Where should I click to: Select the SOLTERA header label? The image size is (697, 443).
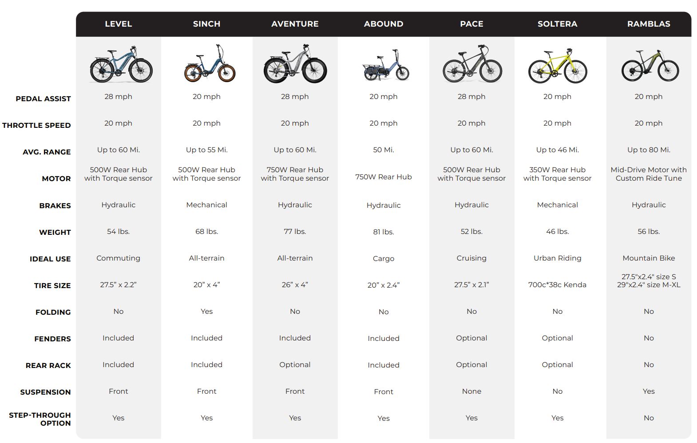coord(557,24)
